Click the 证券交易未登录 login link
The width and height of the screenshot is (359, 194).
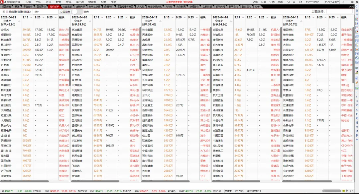[x=175, y=2]
